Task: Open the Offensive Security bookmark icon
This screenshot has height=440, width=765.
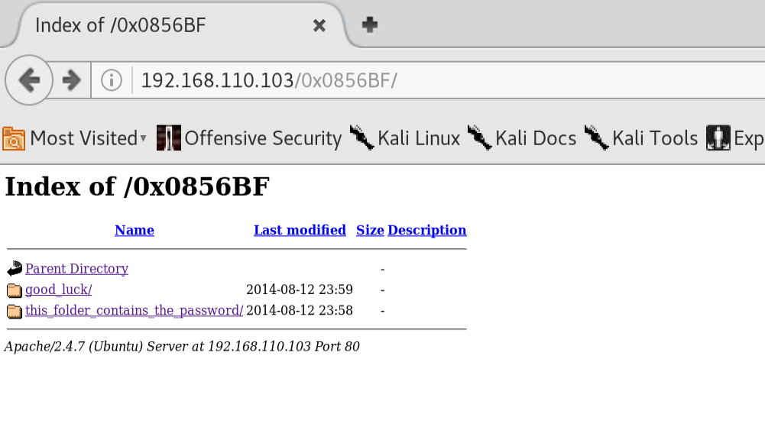Action: coord(168,138)
